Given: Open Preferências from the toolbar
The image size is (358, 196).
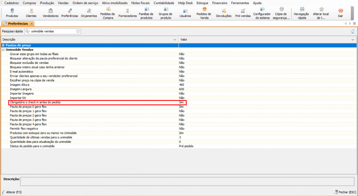Looking at the screenshot, I should click(x=70, y=13).
